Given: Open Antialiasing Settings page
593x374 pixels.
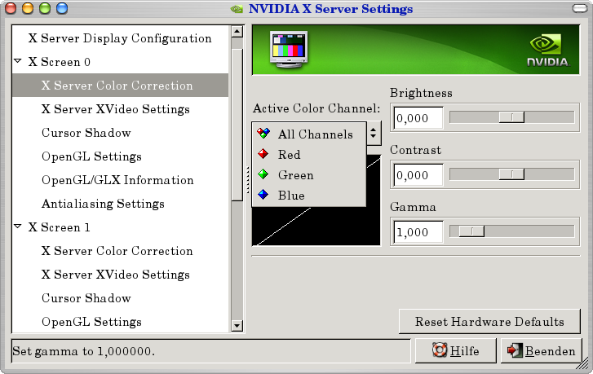Looking at the screenshot, I should tap(103, 204).
